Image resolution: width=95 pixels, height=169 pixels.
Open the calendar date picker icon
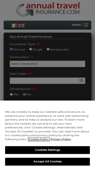pyautogui.click(x=81, y=80)
